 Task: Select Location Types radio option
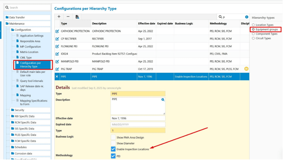[253, 25]
